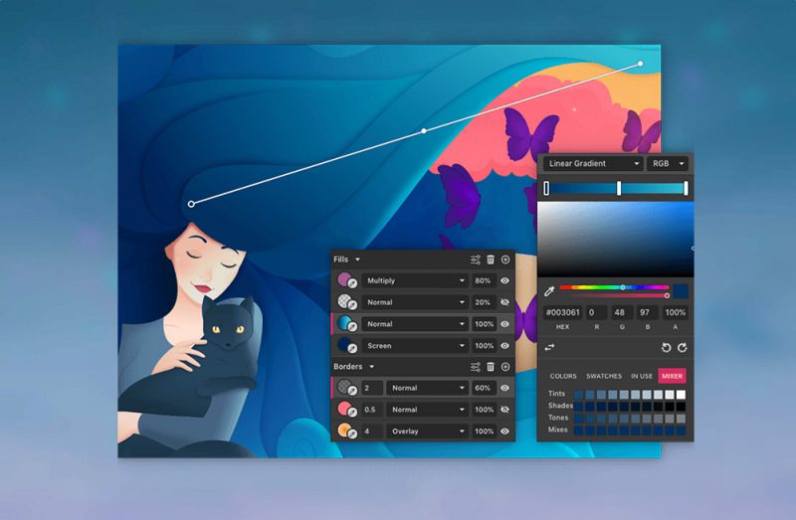Swap gradient direction with arrows icon
The height and width of the screenshot is (520, 796).
(x=550, y=348)
